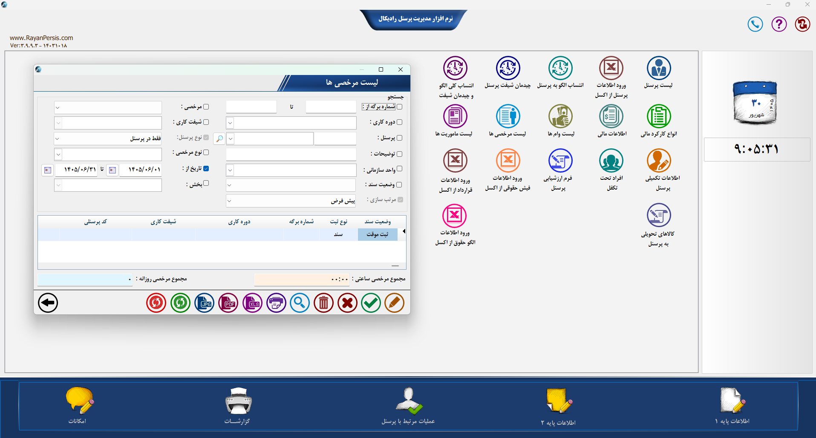Viewport: 816px width, 438px height.
Task: Open Import Payslip from Excel icon
Action: (508, 161)
